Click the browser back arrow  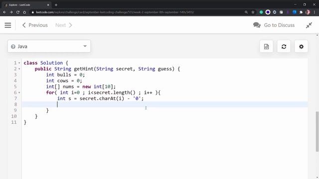[x=4, y=12]
